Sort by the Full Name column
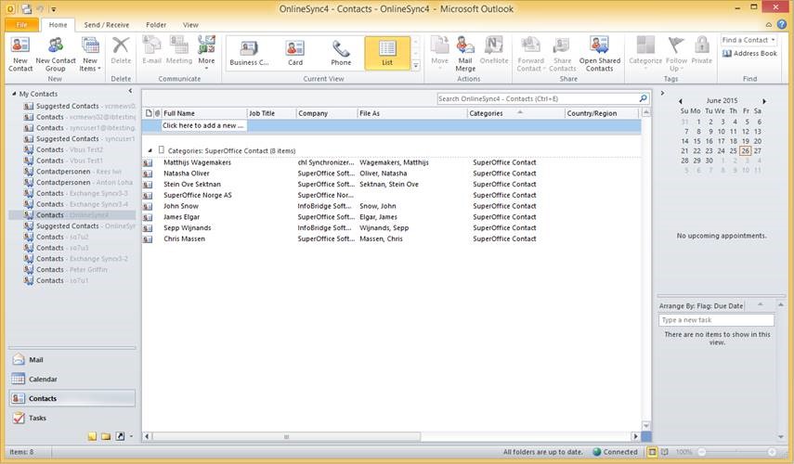 [x=204, y=113]
